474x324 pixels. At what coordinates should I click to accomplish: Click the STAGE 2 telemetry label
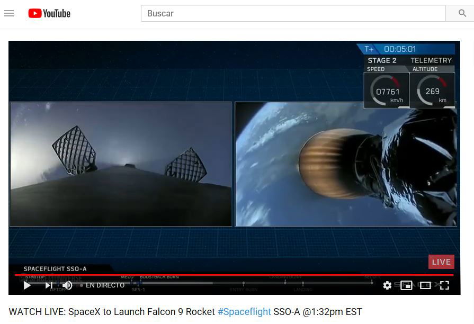[x=382, y=60]
